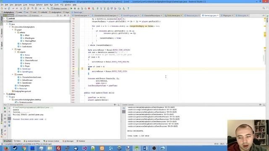This screenshot has height=151, width=269.
Task: Click the Help question mark toolbar icon
Action: pyautogui.click(x=128, y=8)
